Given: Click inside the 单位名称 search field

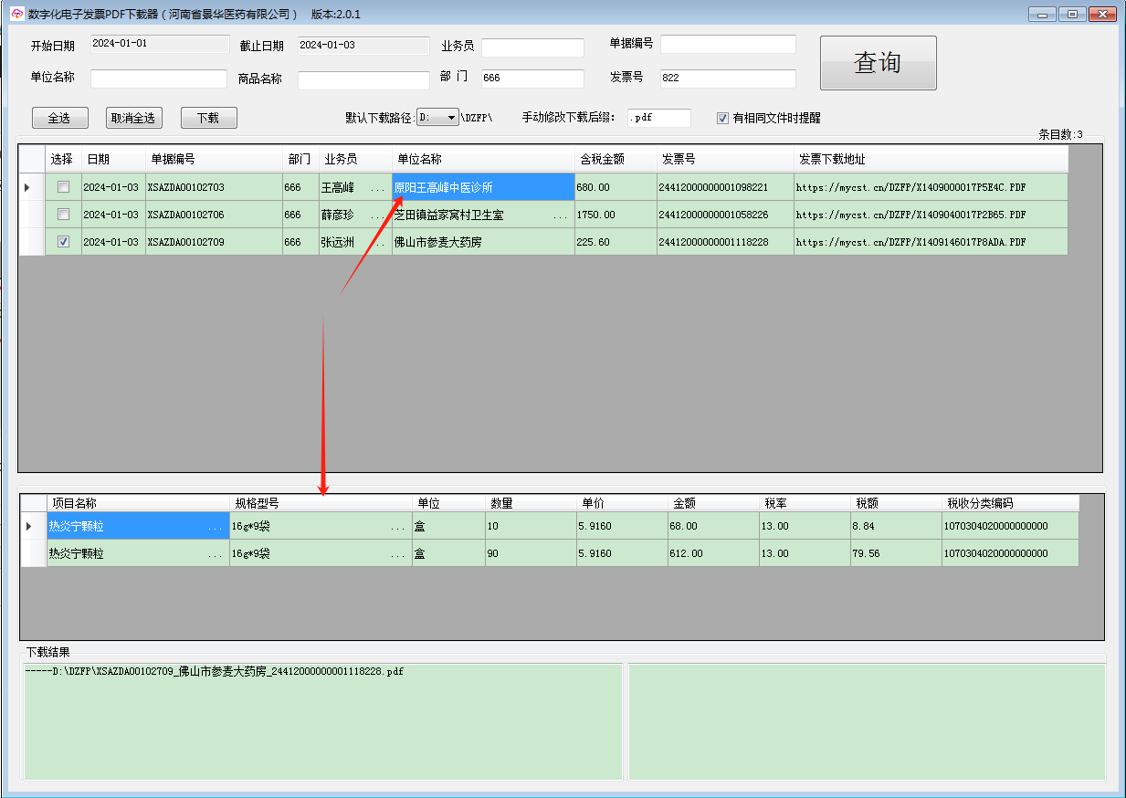Looking at the screenshot, I should [158, 78].
